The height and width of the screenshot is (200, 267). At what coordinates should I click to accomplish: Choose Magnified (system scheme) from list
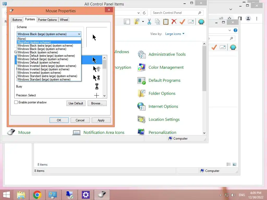pos(49,42)
